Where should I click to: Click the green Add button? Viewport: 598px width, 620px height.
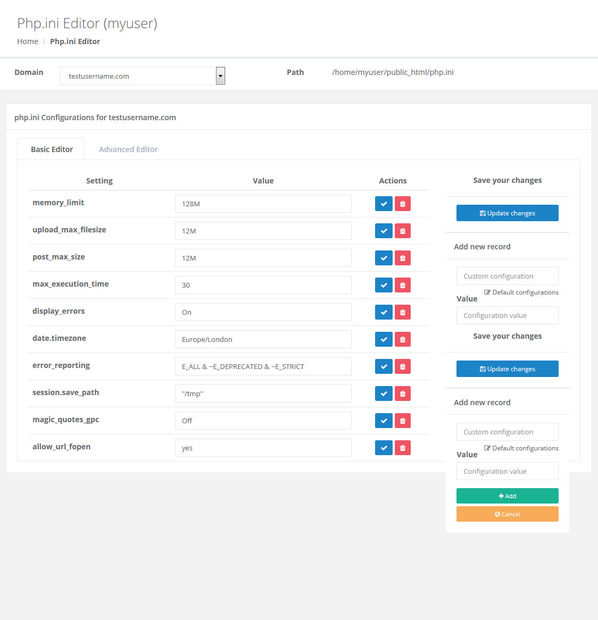[x=508, y=496]
